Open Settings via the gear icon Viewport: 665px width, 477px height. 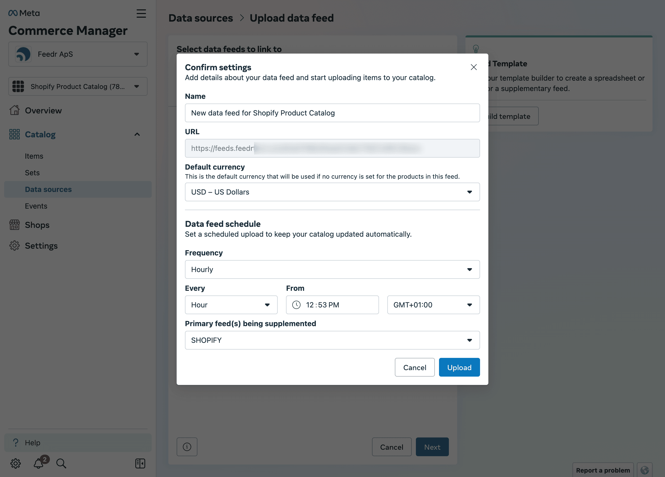(15, 246)
